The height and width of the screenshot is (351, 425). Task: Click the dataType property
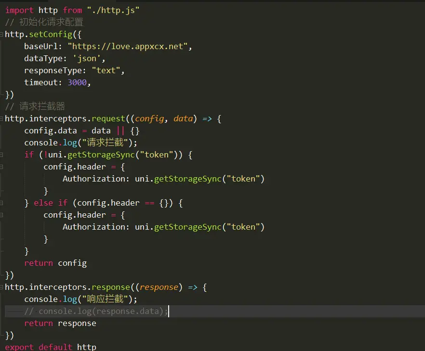coord(43,59)
